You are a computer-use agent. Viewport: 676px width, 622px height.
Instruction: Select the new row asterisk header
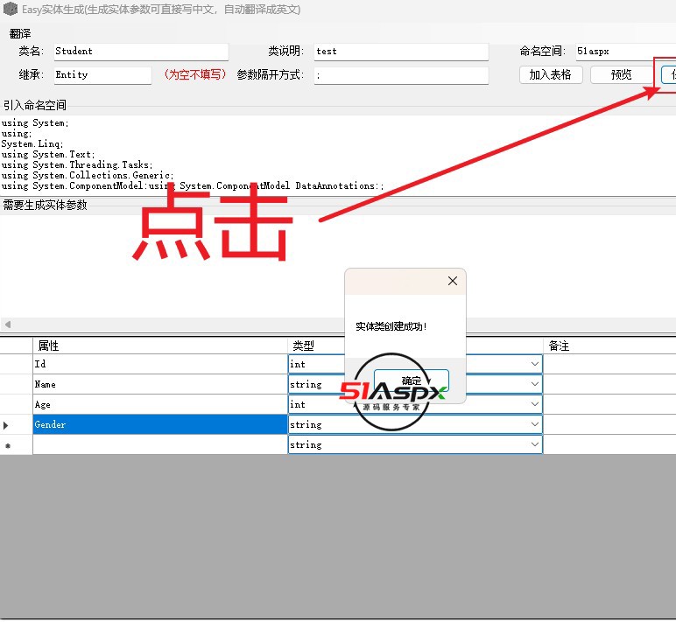click(x=7, y=445)
